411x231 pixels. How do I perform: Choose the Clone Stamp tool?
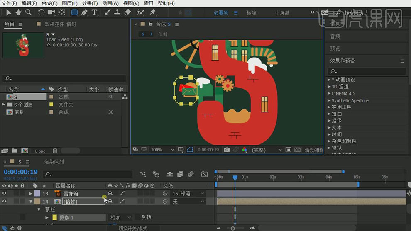coord(117,12)
